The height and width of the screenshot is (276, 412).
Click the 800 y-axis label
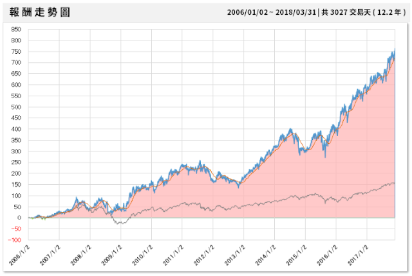pos(16,40)
